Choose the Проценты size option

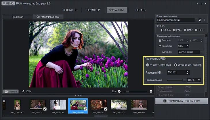(165, 46)
